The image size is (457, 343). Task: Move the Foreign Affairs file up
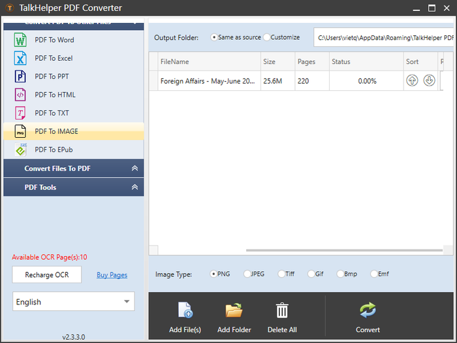pyautogui.click(x=412, y=80)
